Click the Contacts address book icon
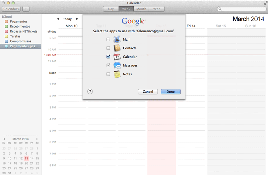268x175 pixels. pos(117,48)
